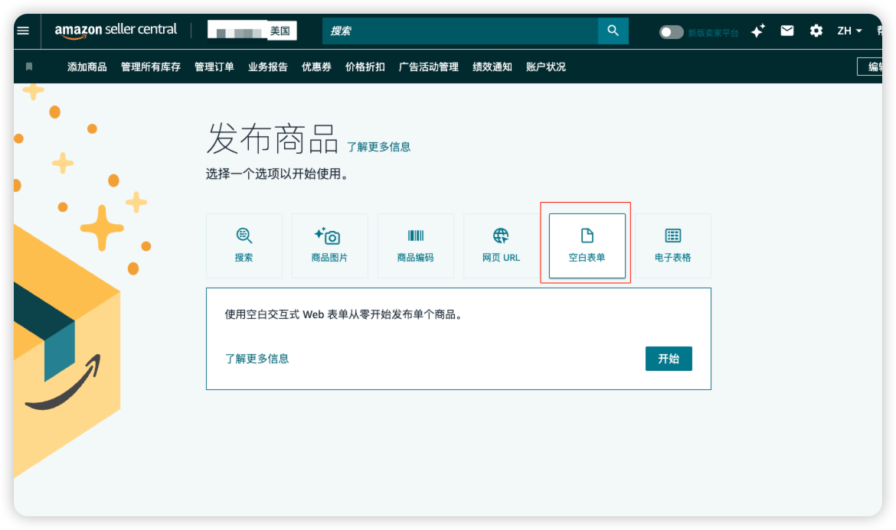Click the bookmark flag icon
This screenshot has height=530, width=896.
[29, 67]
